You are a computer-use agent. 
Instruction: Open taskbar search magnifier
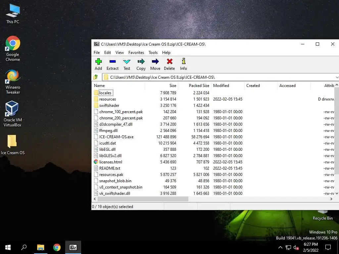(x=24, y=247)
